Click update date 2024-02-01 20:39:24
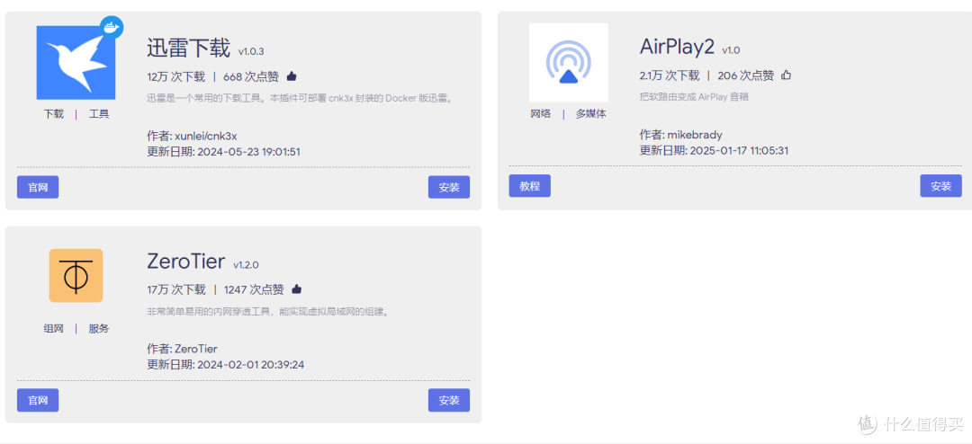Screen dimensions: 972x444 click(x=226, y=365)
